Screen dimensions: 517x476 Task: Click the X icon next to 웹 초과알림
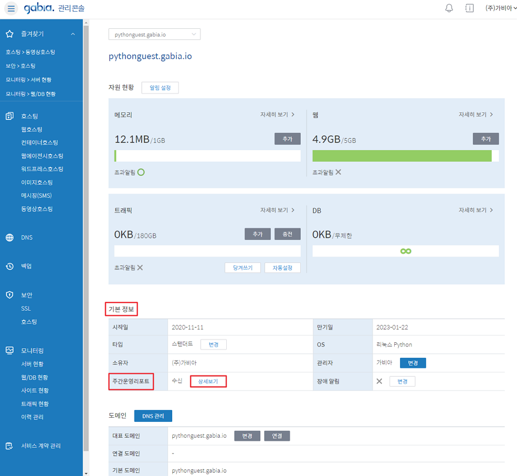(338, 172)
